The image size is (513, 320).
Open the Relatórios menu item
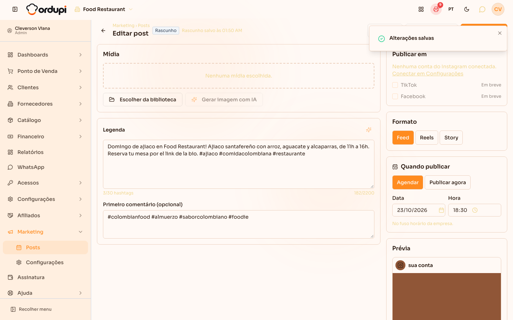pos(46,152)
